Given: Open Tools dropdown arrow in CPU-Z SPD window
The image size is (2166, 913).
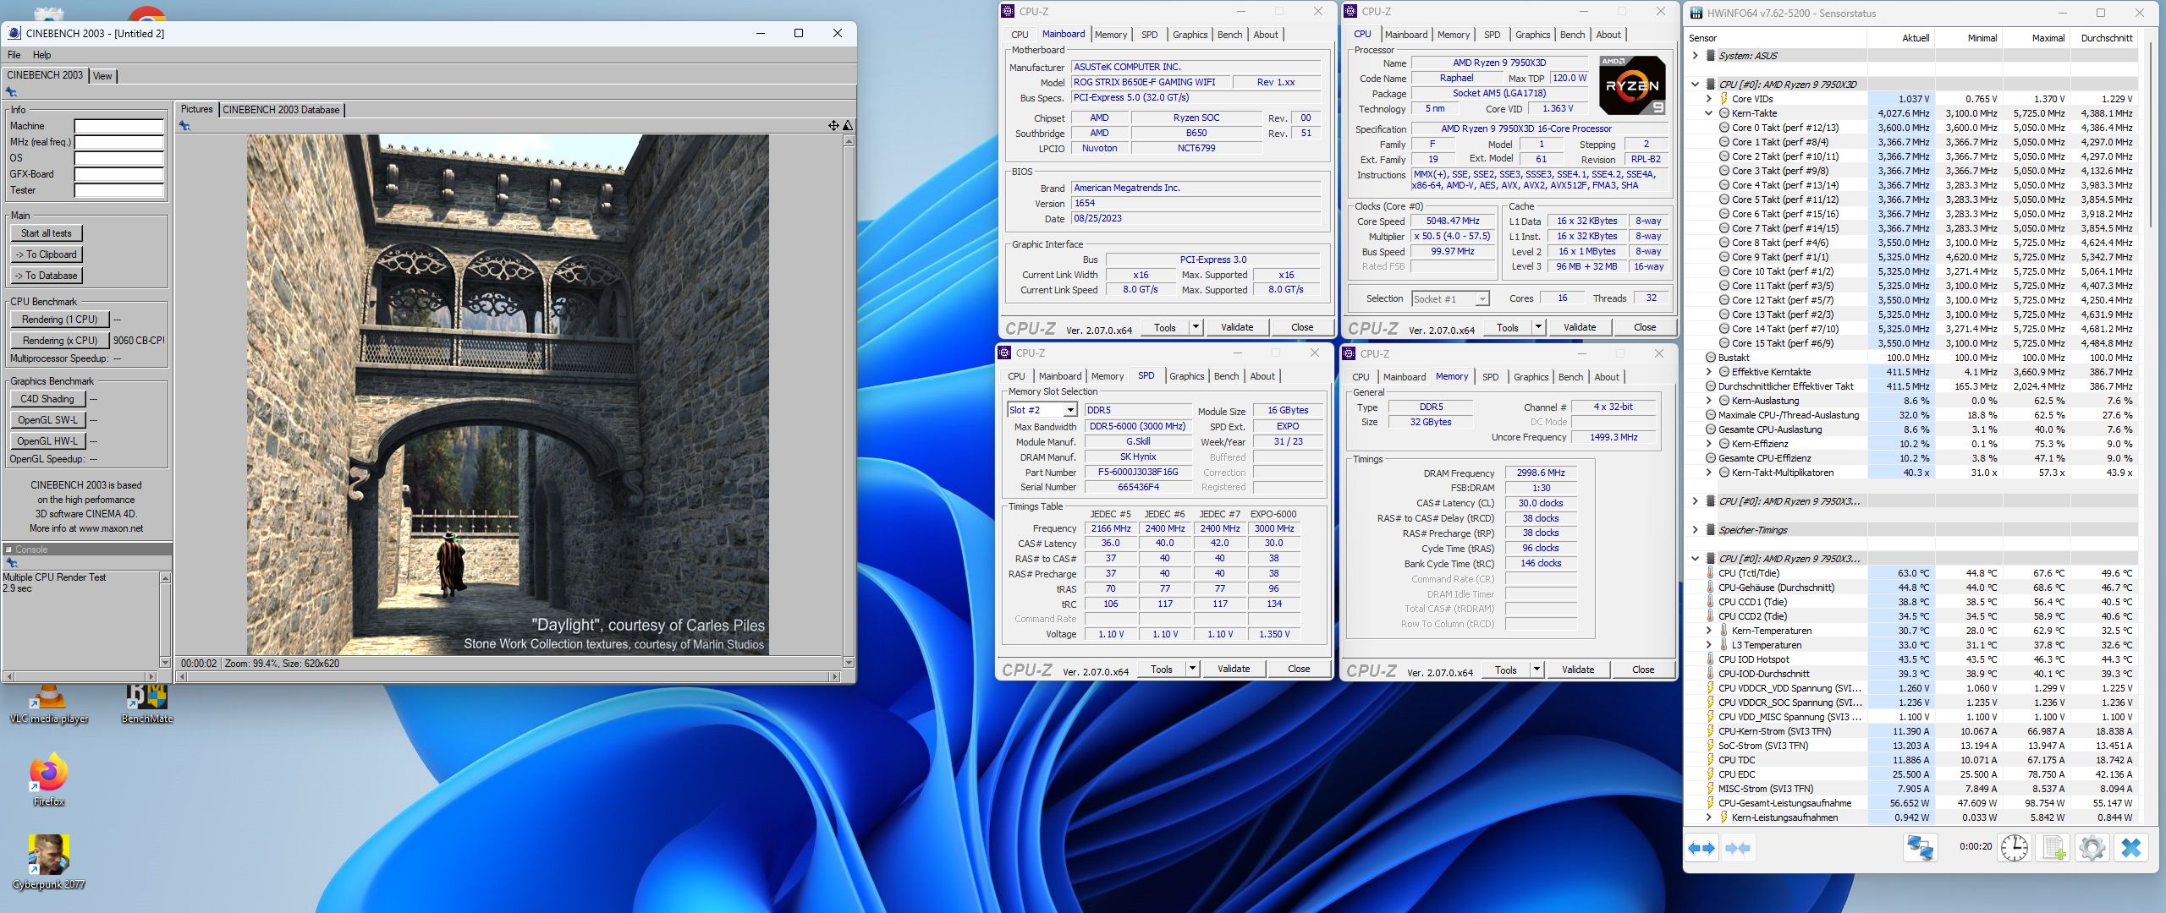Looking at the screenshot, I should [x=1191, y=669].
